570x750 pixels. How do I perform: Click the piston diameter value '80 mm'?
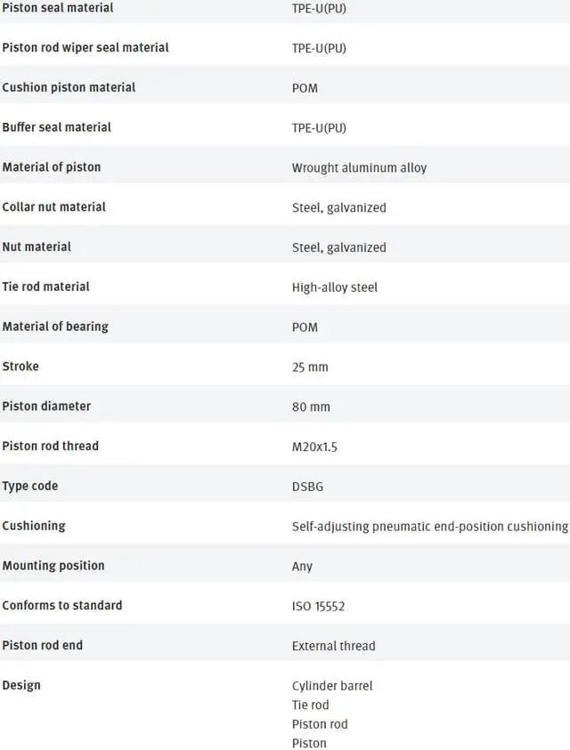[311, 407]
